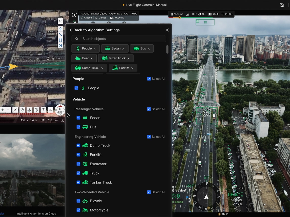Remove the Sedan tag chip
This screenshot has width=290, height=217.
pyautogui.click(x=123, y=49)
